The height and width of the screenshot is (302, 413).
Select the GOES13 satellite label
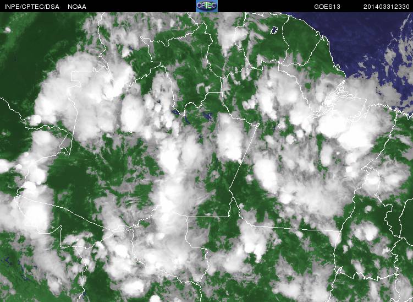327,7
